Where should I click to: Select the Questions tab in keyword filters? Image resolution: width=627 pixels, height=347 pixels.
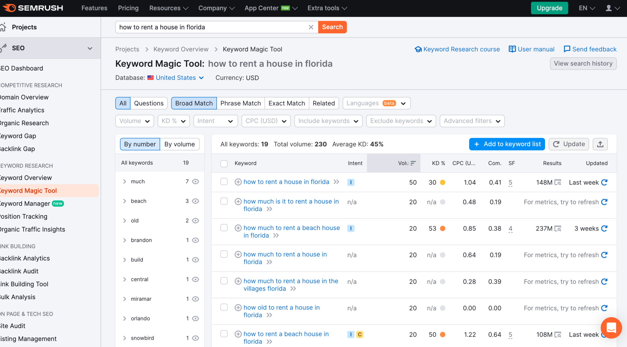point(148,103)
